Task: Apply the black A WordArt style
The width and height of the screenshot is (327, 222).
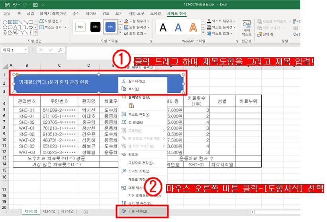Action: [163, 27]
